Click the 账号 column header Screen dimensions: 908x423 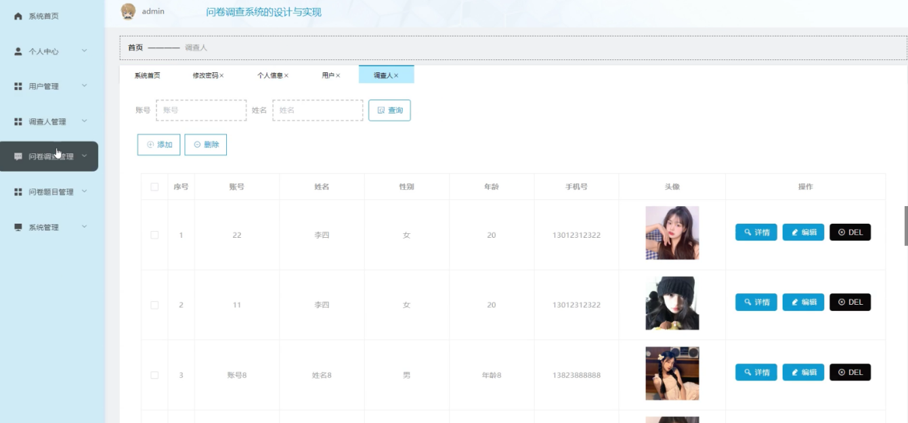coord(237,186)
